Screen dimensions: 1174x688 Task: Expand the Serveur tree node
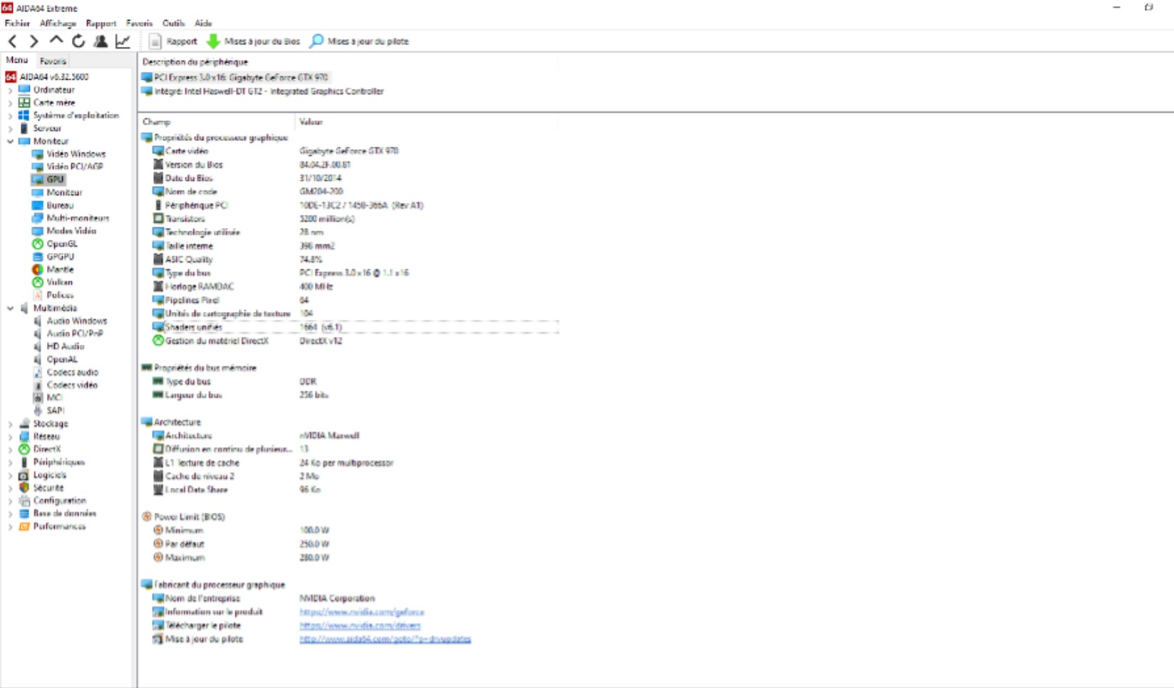pos(10,129)
